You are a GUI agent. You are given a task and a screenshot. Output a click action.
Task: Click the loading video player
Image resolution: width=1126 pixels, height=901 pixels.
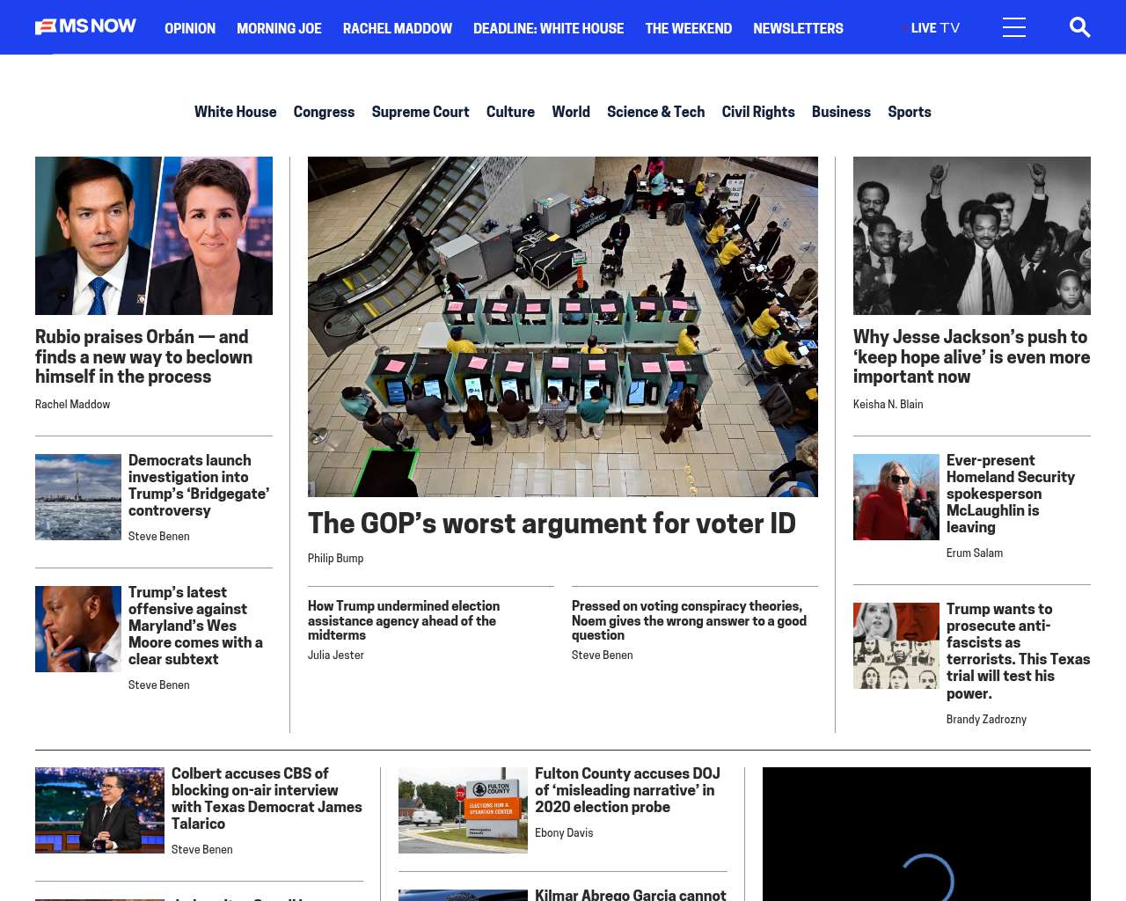[926, 834]
